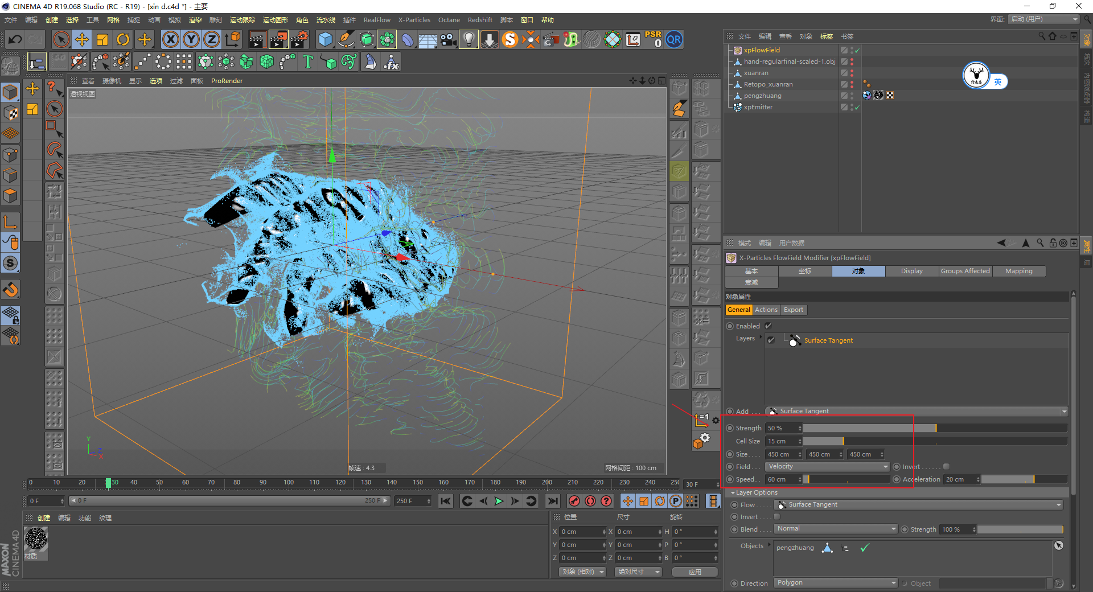Toggle the Surface Tangent layer checkbox
This screenshot has width=1093, height=592.
point(771,340)
